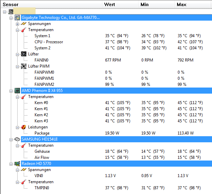Click the 113.40 W max package value
Viewport: 212px width, 194px height.
click(x=186, y=133)
